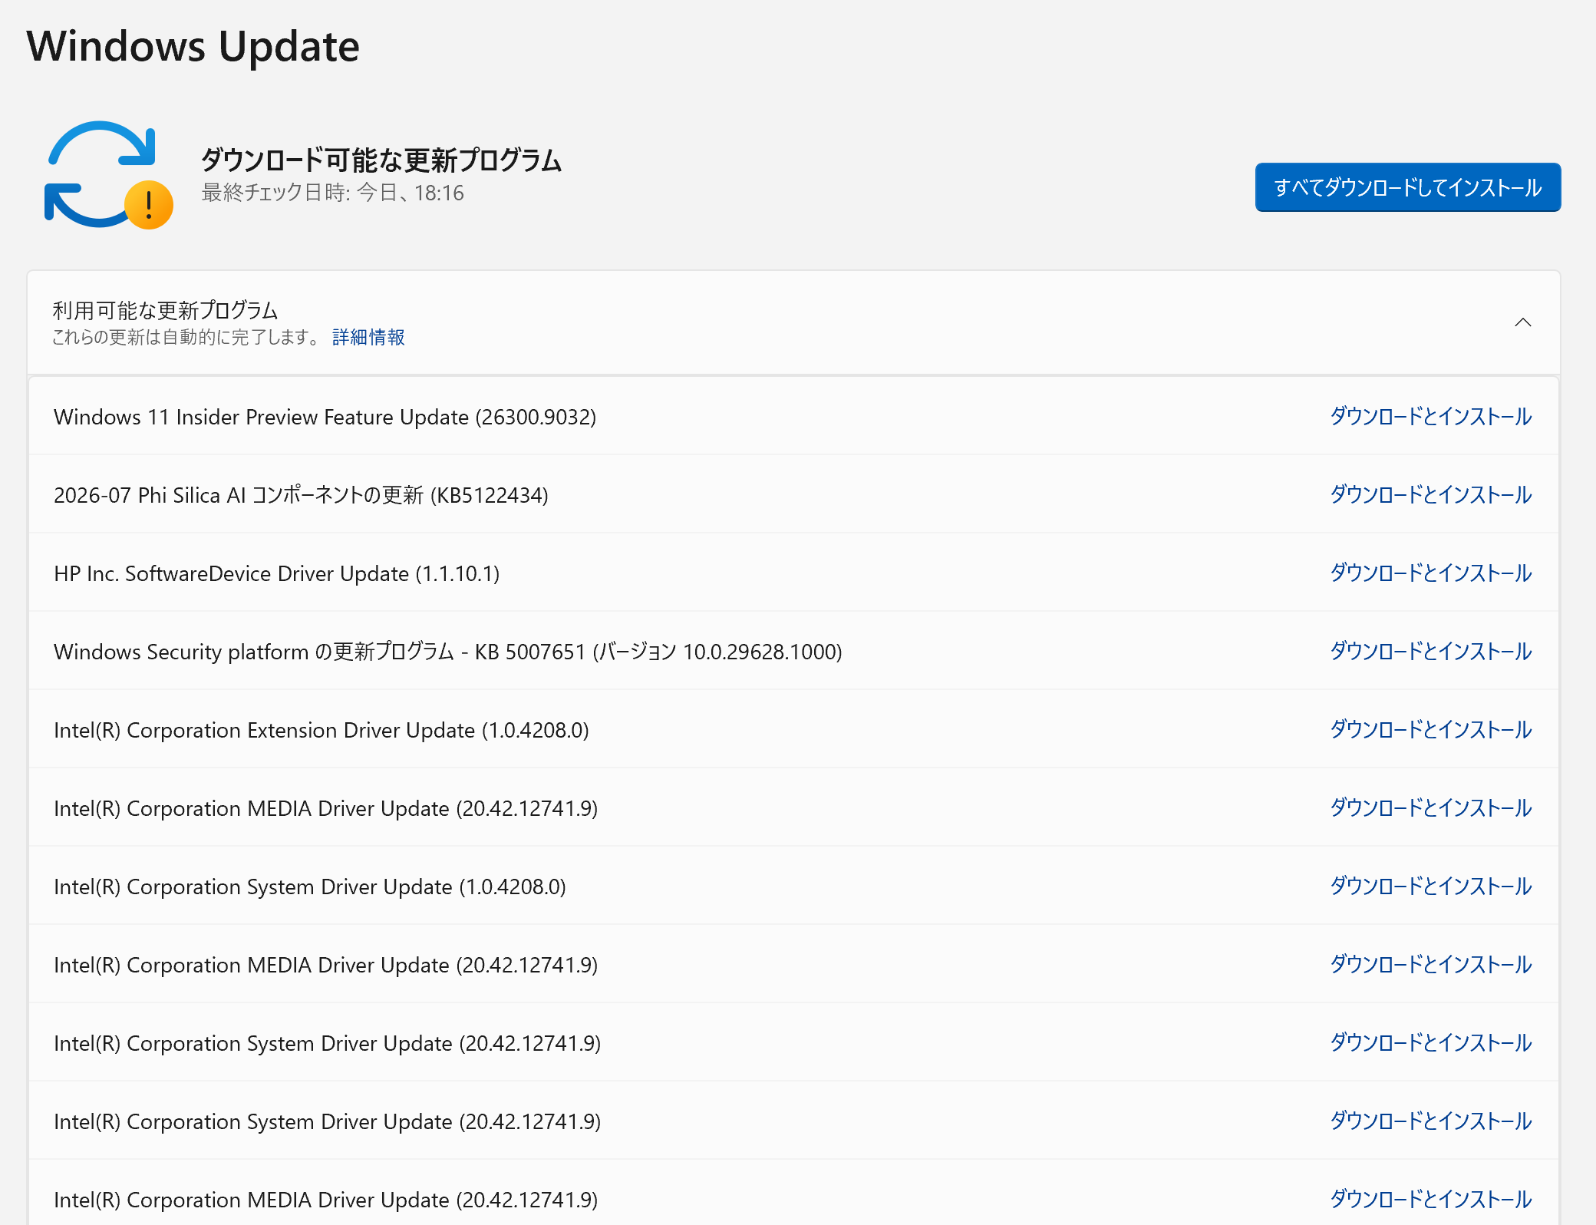Download and install Windows 11 Insider Preview Feature Update
The image size is (1596, 1225).
(1430, 417)
